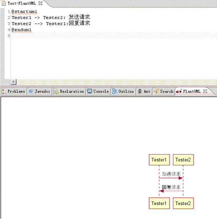Click the Ant bug icon
Image resolution: width=217 pixels, height=219 pixels.
coord(140,92)
